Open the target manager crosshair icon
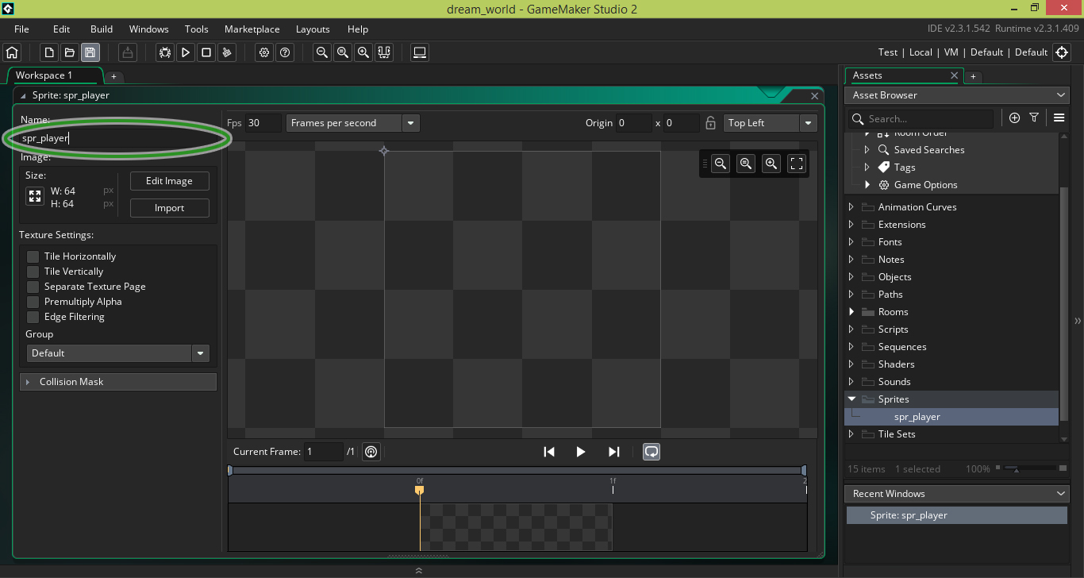This screenshot has height=578, width=1084. [1062, 52]
